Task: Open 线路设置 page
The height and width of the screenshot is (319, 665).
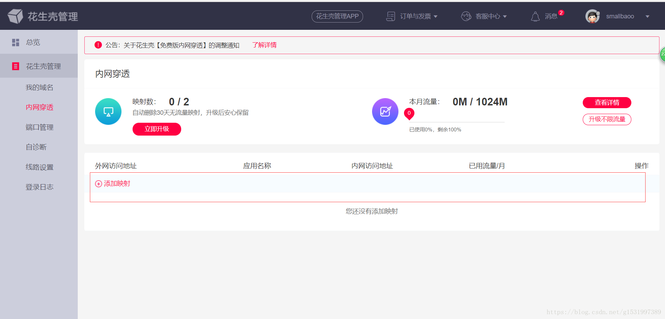Action: pos(40,167)
